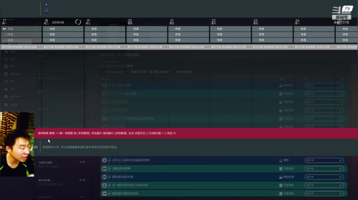Open the 进行中 dropdown for 与一线队球员签至少4年的合同
358x200 pixels.
point(324,185)
